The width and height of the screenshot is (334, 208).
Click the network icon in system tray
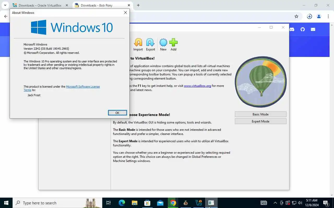pos(294,203)
